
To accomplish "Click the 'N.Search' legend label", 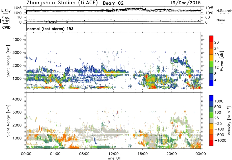I will point(224,11).
